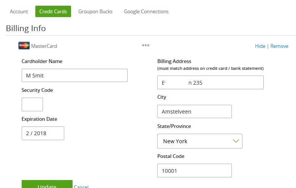This screenshot has width=296, height=188.
Task: Open the Account tab
Action: pos(19,11)
